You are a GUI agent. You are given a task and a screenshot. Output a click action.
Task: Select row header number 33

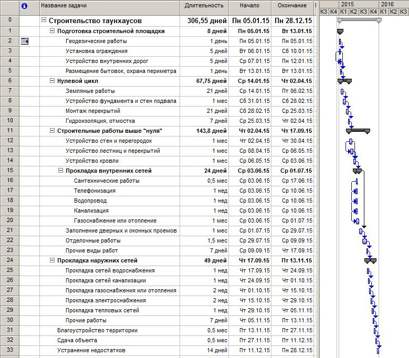(x=9, y=350)
